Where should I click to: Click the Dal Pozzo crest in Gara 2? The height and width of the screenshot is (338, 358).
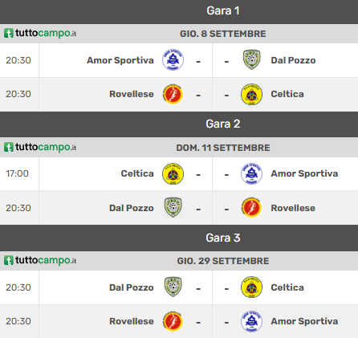(173, 208)
